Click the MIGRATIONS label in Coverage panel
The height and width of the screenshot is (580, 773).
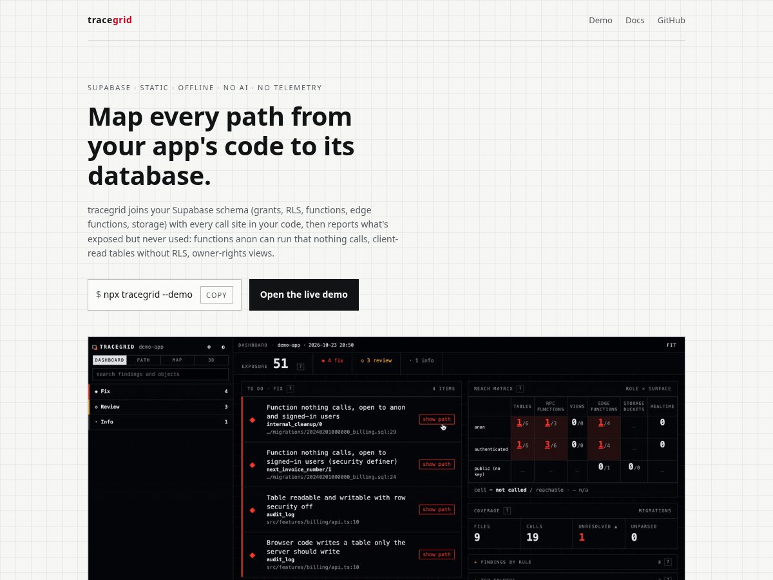click(654, 510)
